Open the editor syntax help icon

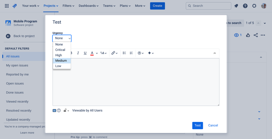click(59, 110)
